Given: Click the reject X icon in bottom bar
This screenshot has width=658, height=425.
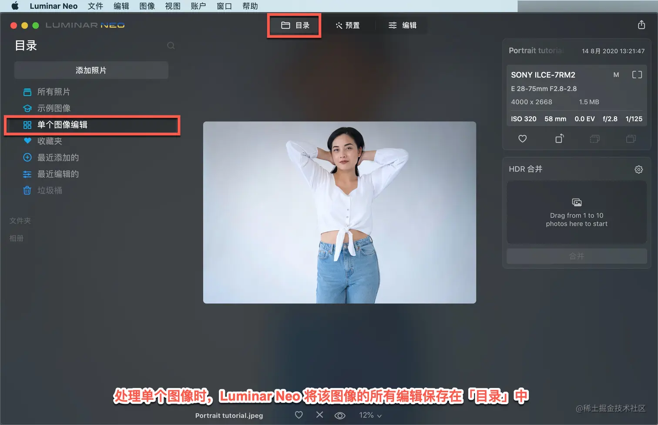Looking at the screenshot, I should pyautogui.click(x=319, y=415).
